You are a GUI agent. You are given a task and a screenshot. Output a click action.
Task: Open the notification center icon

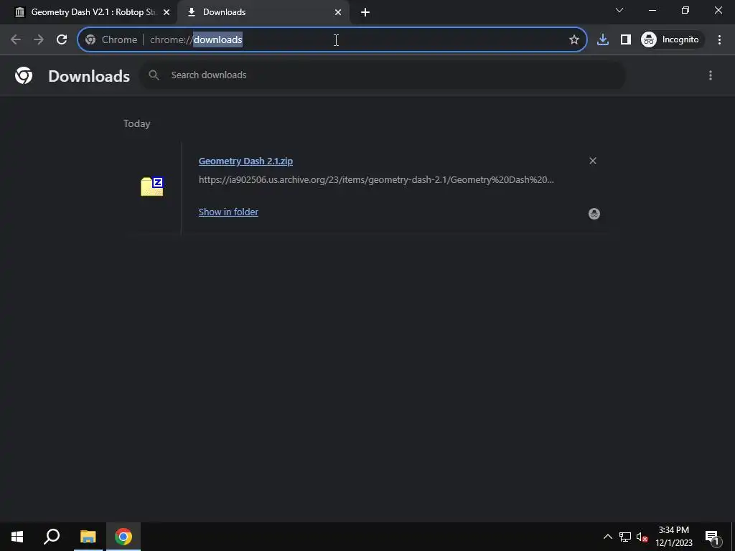click(x=712, y=537)
